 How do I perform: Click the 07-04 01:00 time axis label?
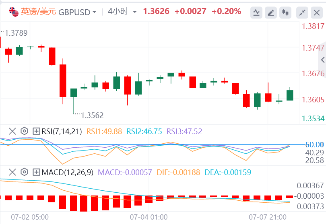(x=149, y=217)
